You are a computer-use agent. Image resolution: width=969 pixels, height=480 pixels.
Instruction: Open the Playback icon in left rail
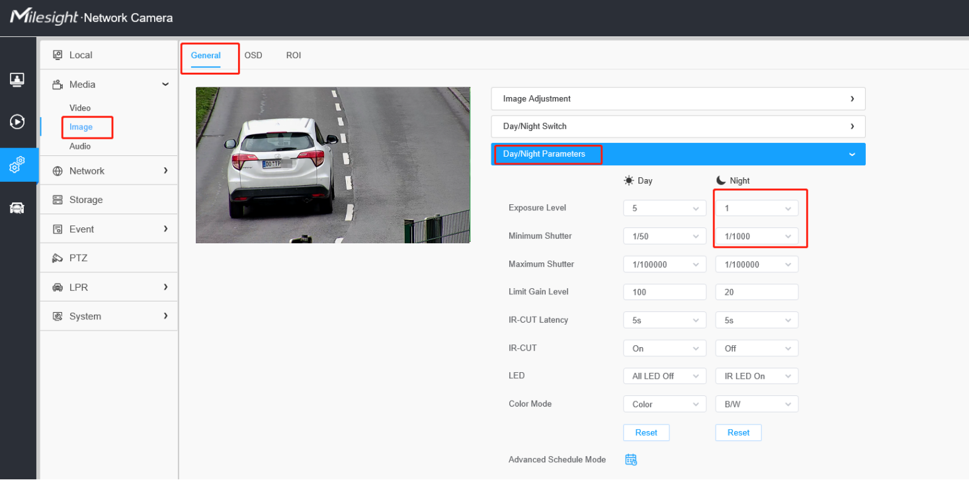point(17,122)
